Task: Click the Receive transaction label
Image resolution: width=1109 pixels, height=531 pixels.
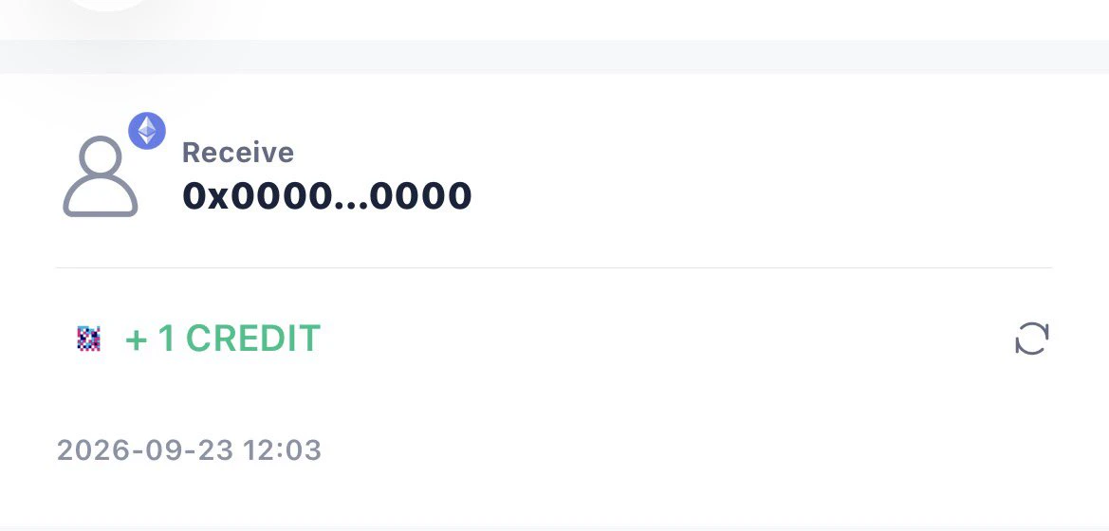Action: [237, 153]
